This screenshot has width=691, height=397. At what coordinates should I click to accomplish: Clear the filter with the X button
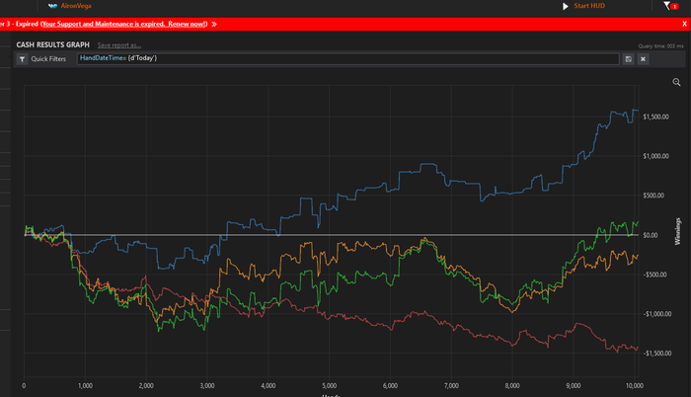point(643,58)
